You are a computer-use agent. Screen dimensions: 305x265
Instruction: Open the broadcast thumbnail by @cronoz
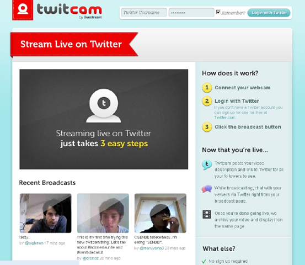coord(103,213)
